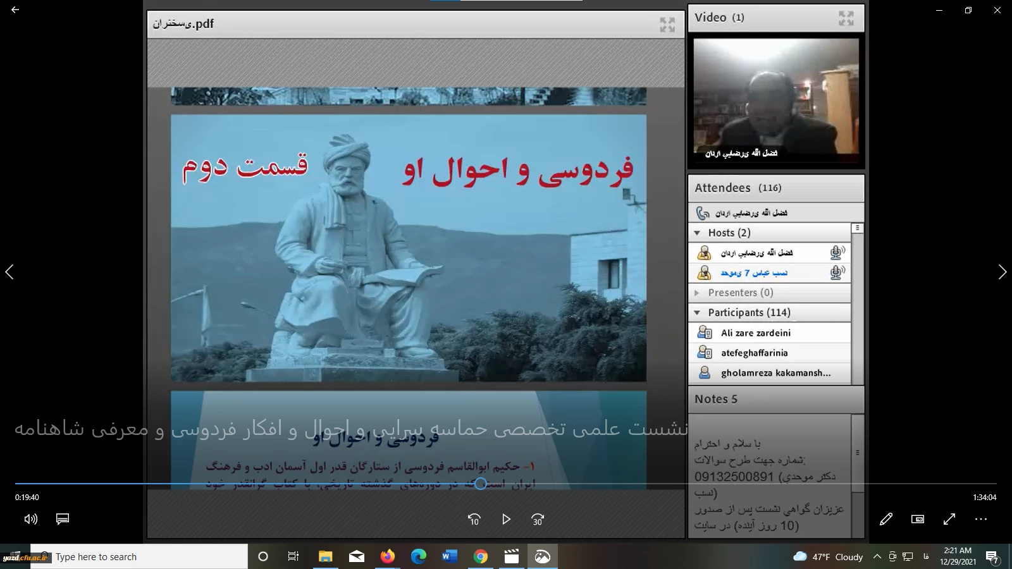
Task: Go to the next item arrow
Action: (x=1002, y=272)
